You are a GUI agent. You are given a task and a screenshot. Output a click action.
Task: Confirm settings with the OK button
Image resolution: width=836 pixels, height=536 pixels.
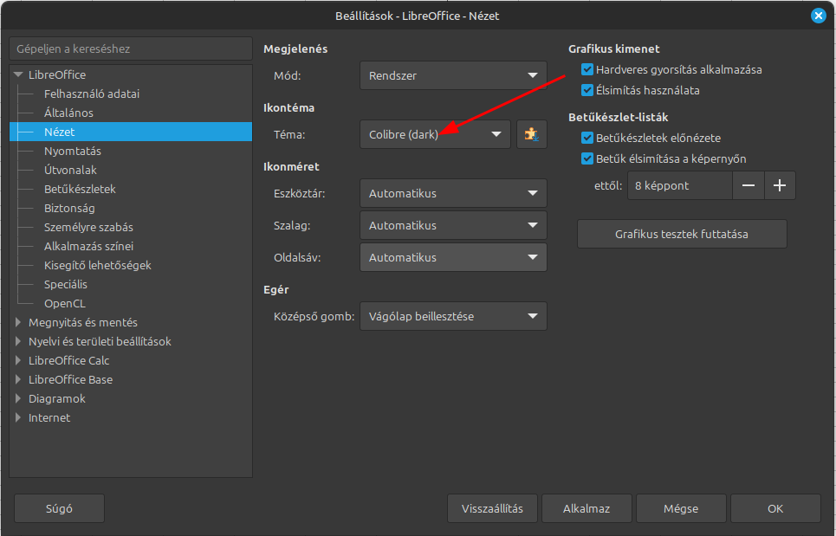click(x=775, y=509)
